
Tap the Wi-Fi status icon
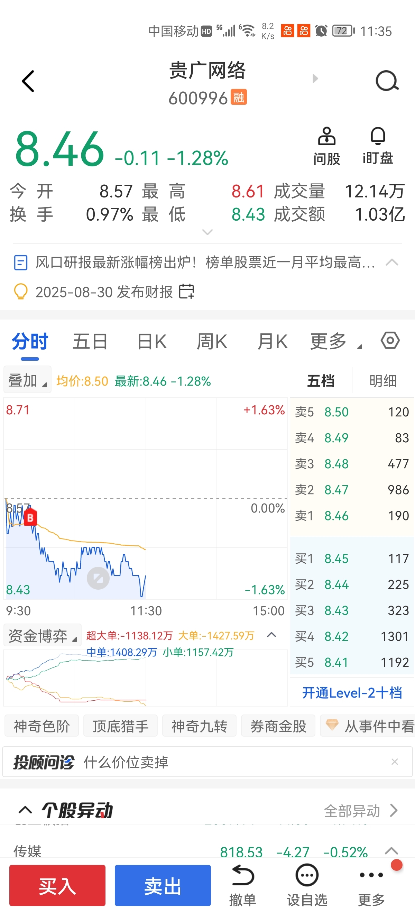coord(247,30)
